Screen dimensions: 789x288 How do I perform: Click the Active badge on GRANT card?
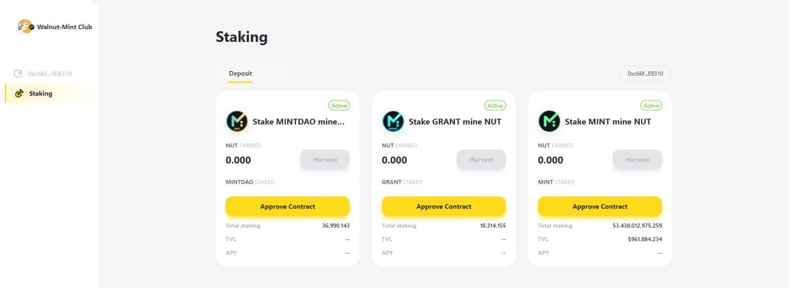(x=495, y=105)
